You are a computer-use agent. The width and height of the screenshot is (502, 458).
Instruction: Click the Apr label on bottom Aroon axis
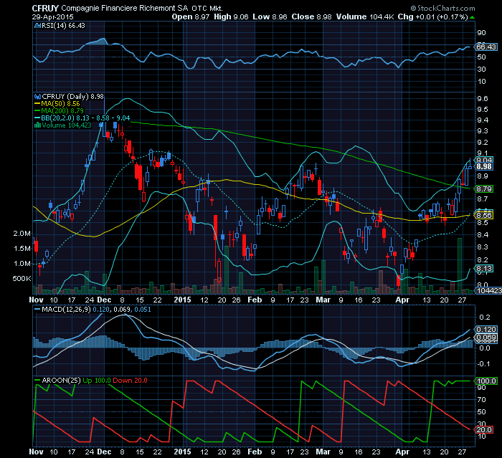click(x=402, y=452)
